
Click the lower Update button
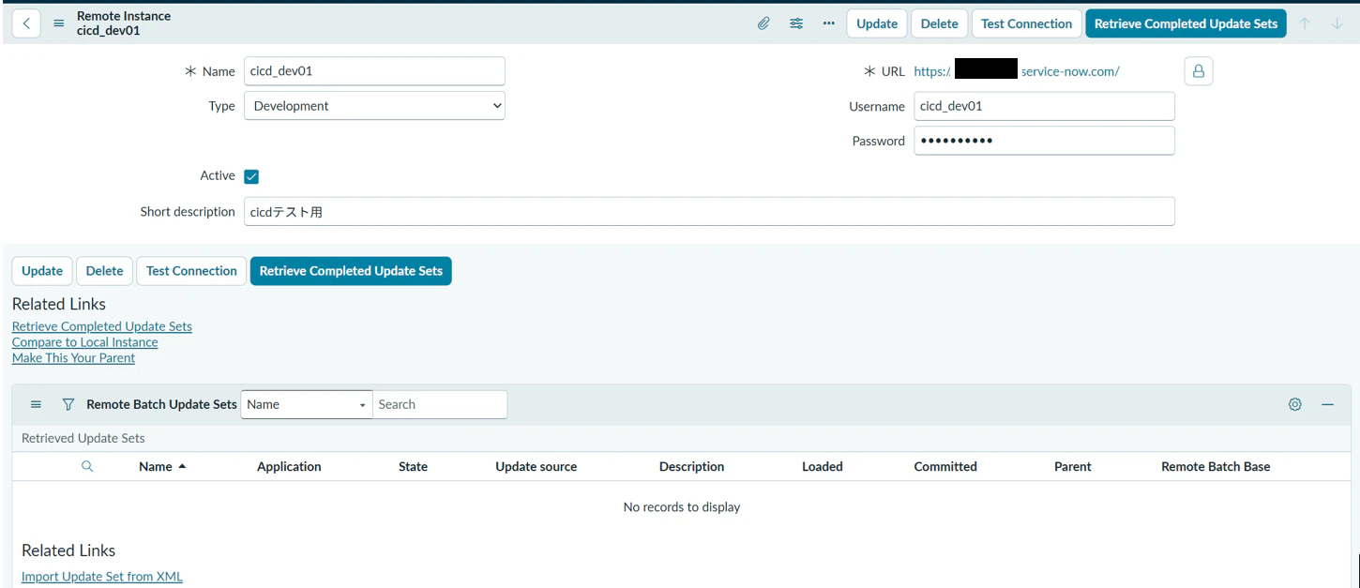coord(42,271)
